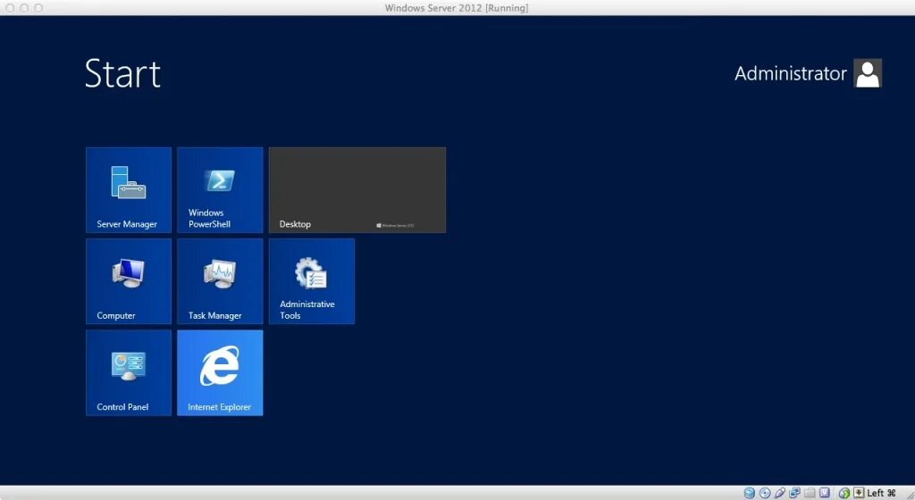Minimize the Windows Server 2012 VM window
Image resolution: width=915 pixels, height=500 pixels.
24,8
